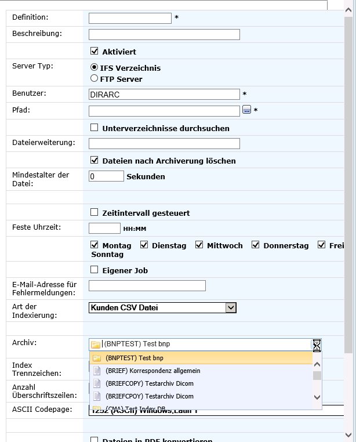Click the Archiv list scrollbar thumb

click(x=317, y=375)
